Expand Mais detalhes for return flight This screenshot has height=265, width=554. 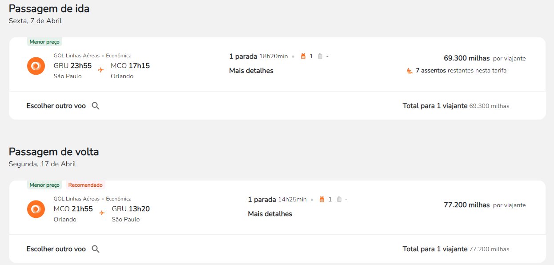(270, 214)
